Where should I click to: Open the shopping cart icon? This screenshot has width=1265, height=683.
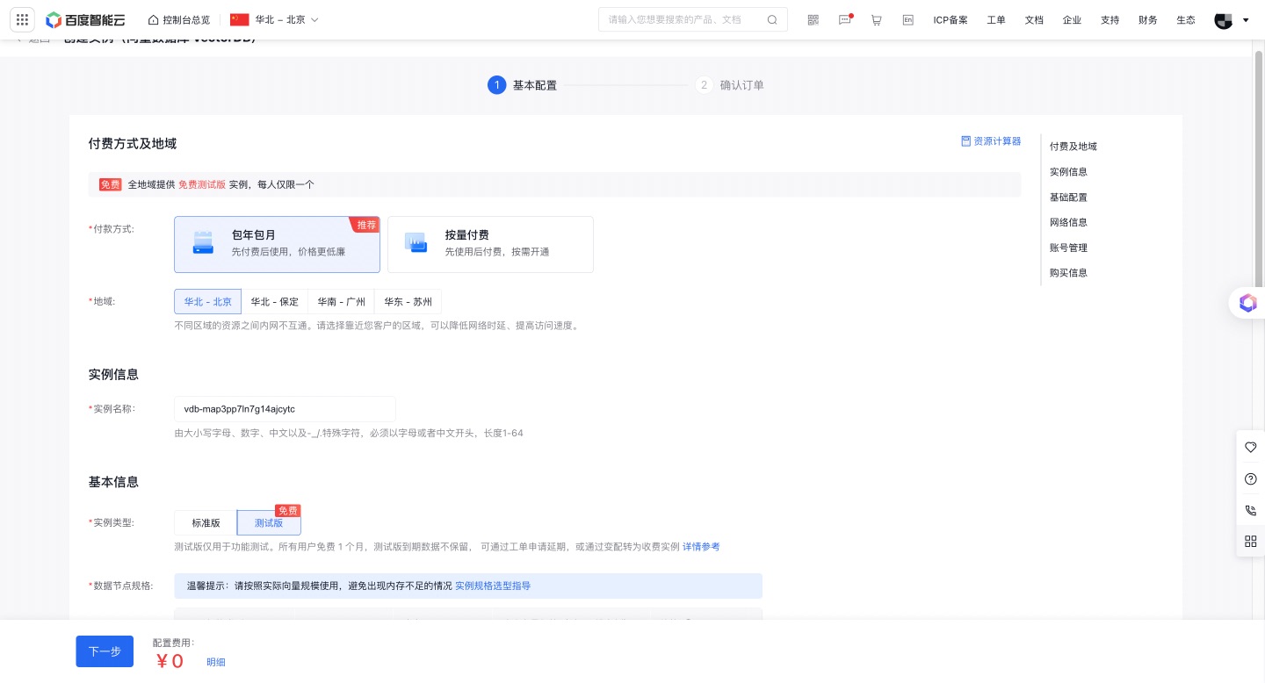point(876,19)
